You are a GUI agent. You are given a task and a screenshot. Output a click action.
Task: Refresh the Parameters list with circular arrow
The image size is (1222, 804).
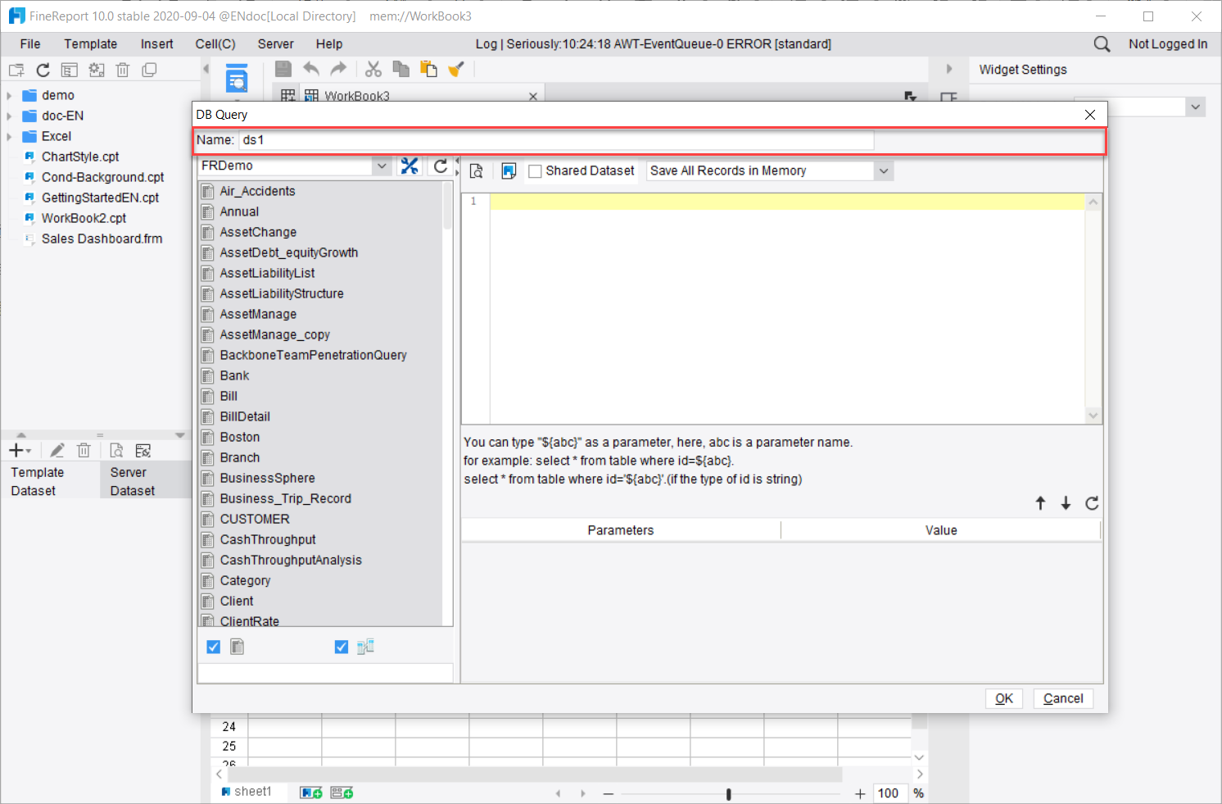[x=1092, y=503]
